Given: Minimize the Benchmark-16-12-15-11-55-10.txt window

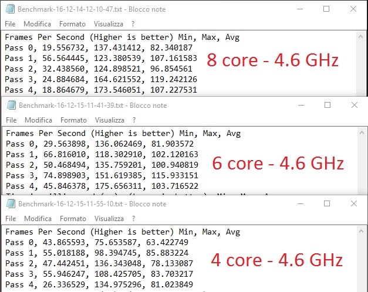Looking at the screenshot, I should tap(301, 203).
